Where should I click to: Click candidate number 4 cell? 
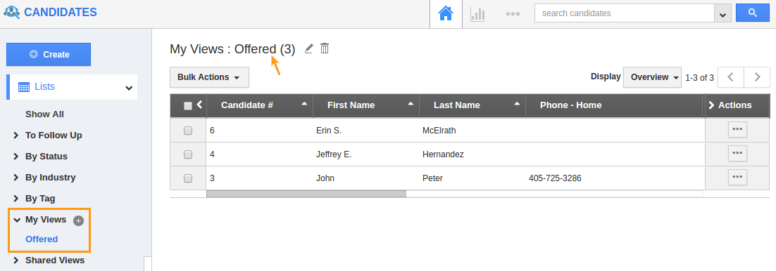click(259, 154)
